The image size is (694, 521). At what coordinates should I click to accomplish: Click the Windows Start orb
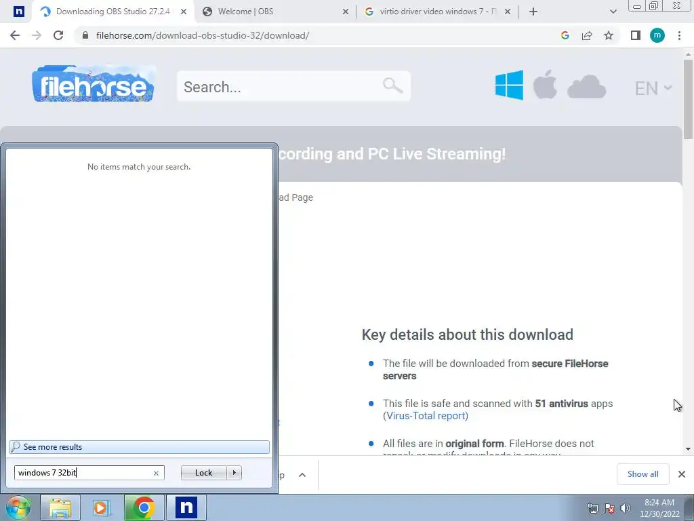point(18,507)
